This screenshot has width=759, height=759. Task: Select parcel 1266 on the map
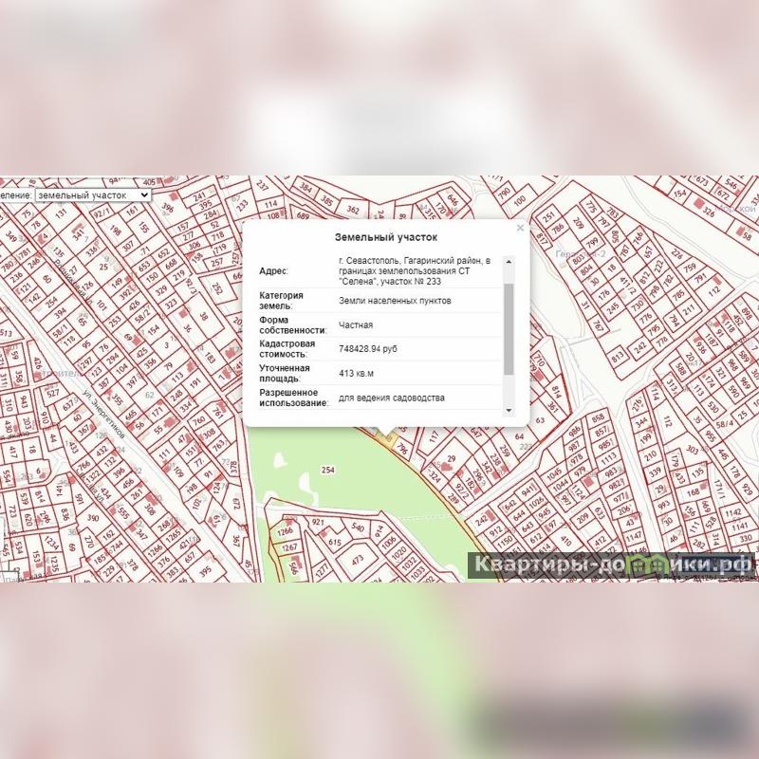pyautogui.click(x=286, y=533)
